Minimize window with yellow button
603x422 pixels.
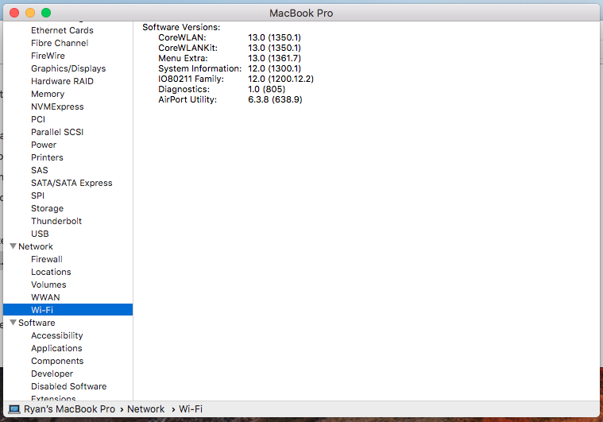pos(30,13)
